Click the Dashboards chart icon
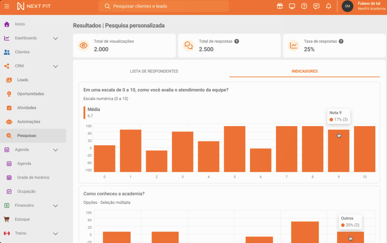387x243 pixels. coord(7,38)
